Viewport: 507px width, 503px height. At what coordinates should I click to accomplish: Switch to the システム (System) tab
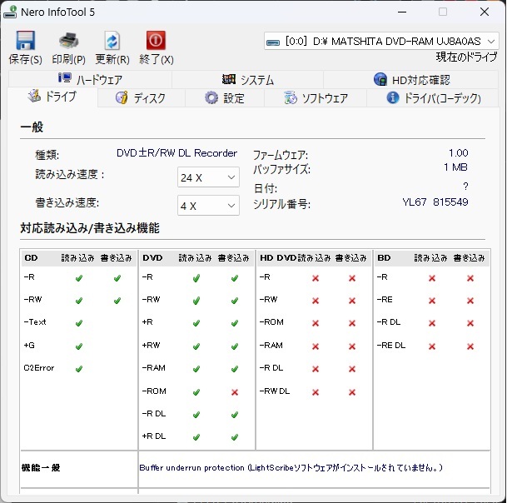(248, 80)
